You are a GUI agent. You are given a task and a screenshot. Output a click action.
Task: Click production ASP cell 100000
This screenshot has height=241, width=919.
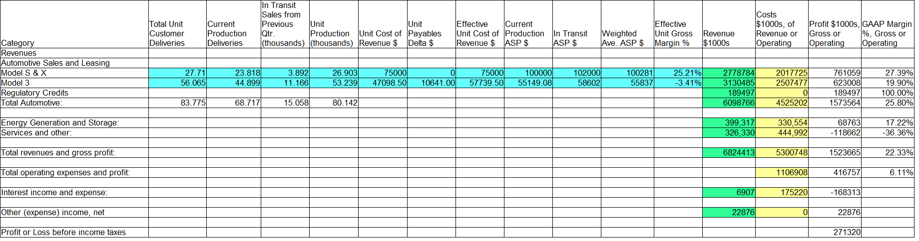528,73
